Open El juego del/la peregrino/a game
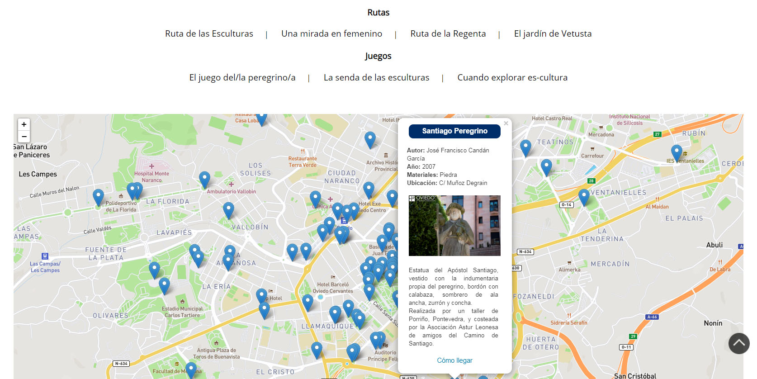The height and width of the screenshot is (379, 757). pyautogui.click(x=242, y=78)
